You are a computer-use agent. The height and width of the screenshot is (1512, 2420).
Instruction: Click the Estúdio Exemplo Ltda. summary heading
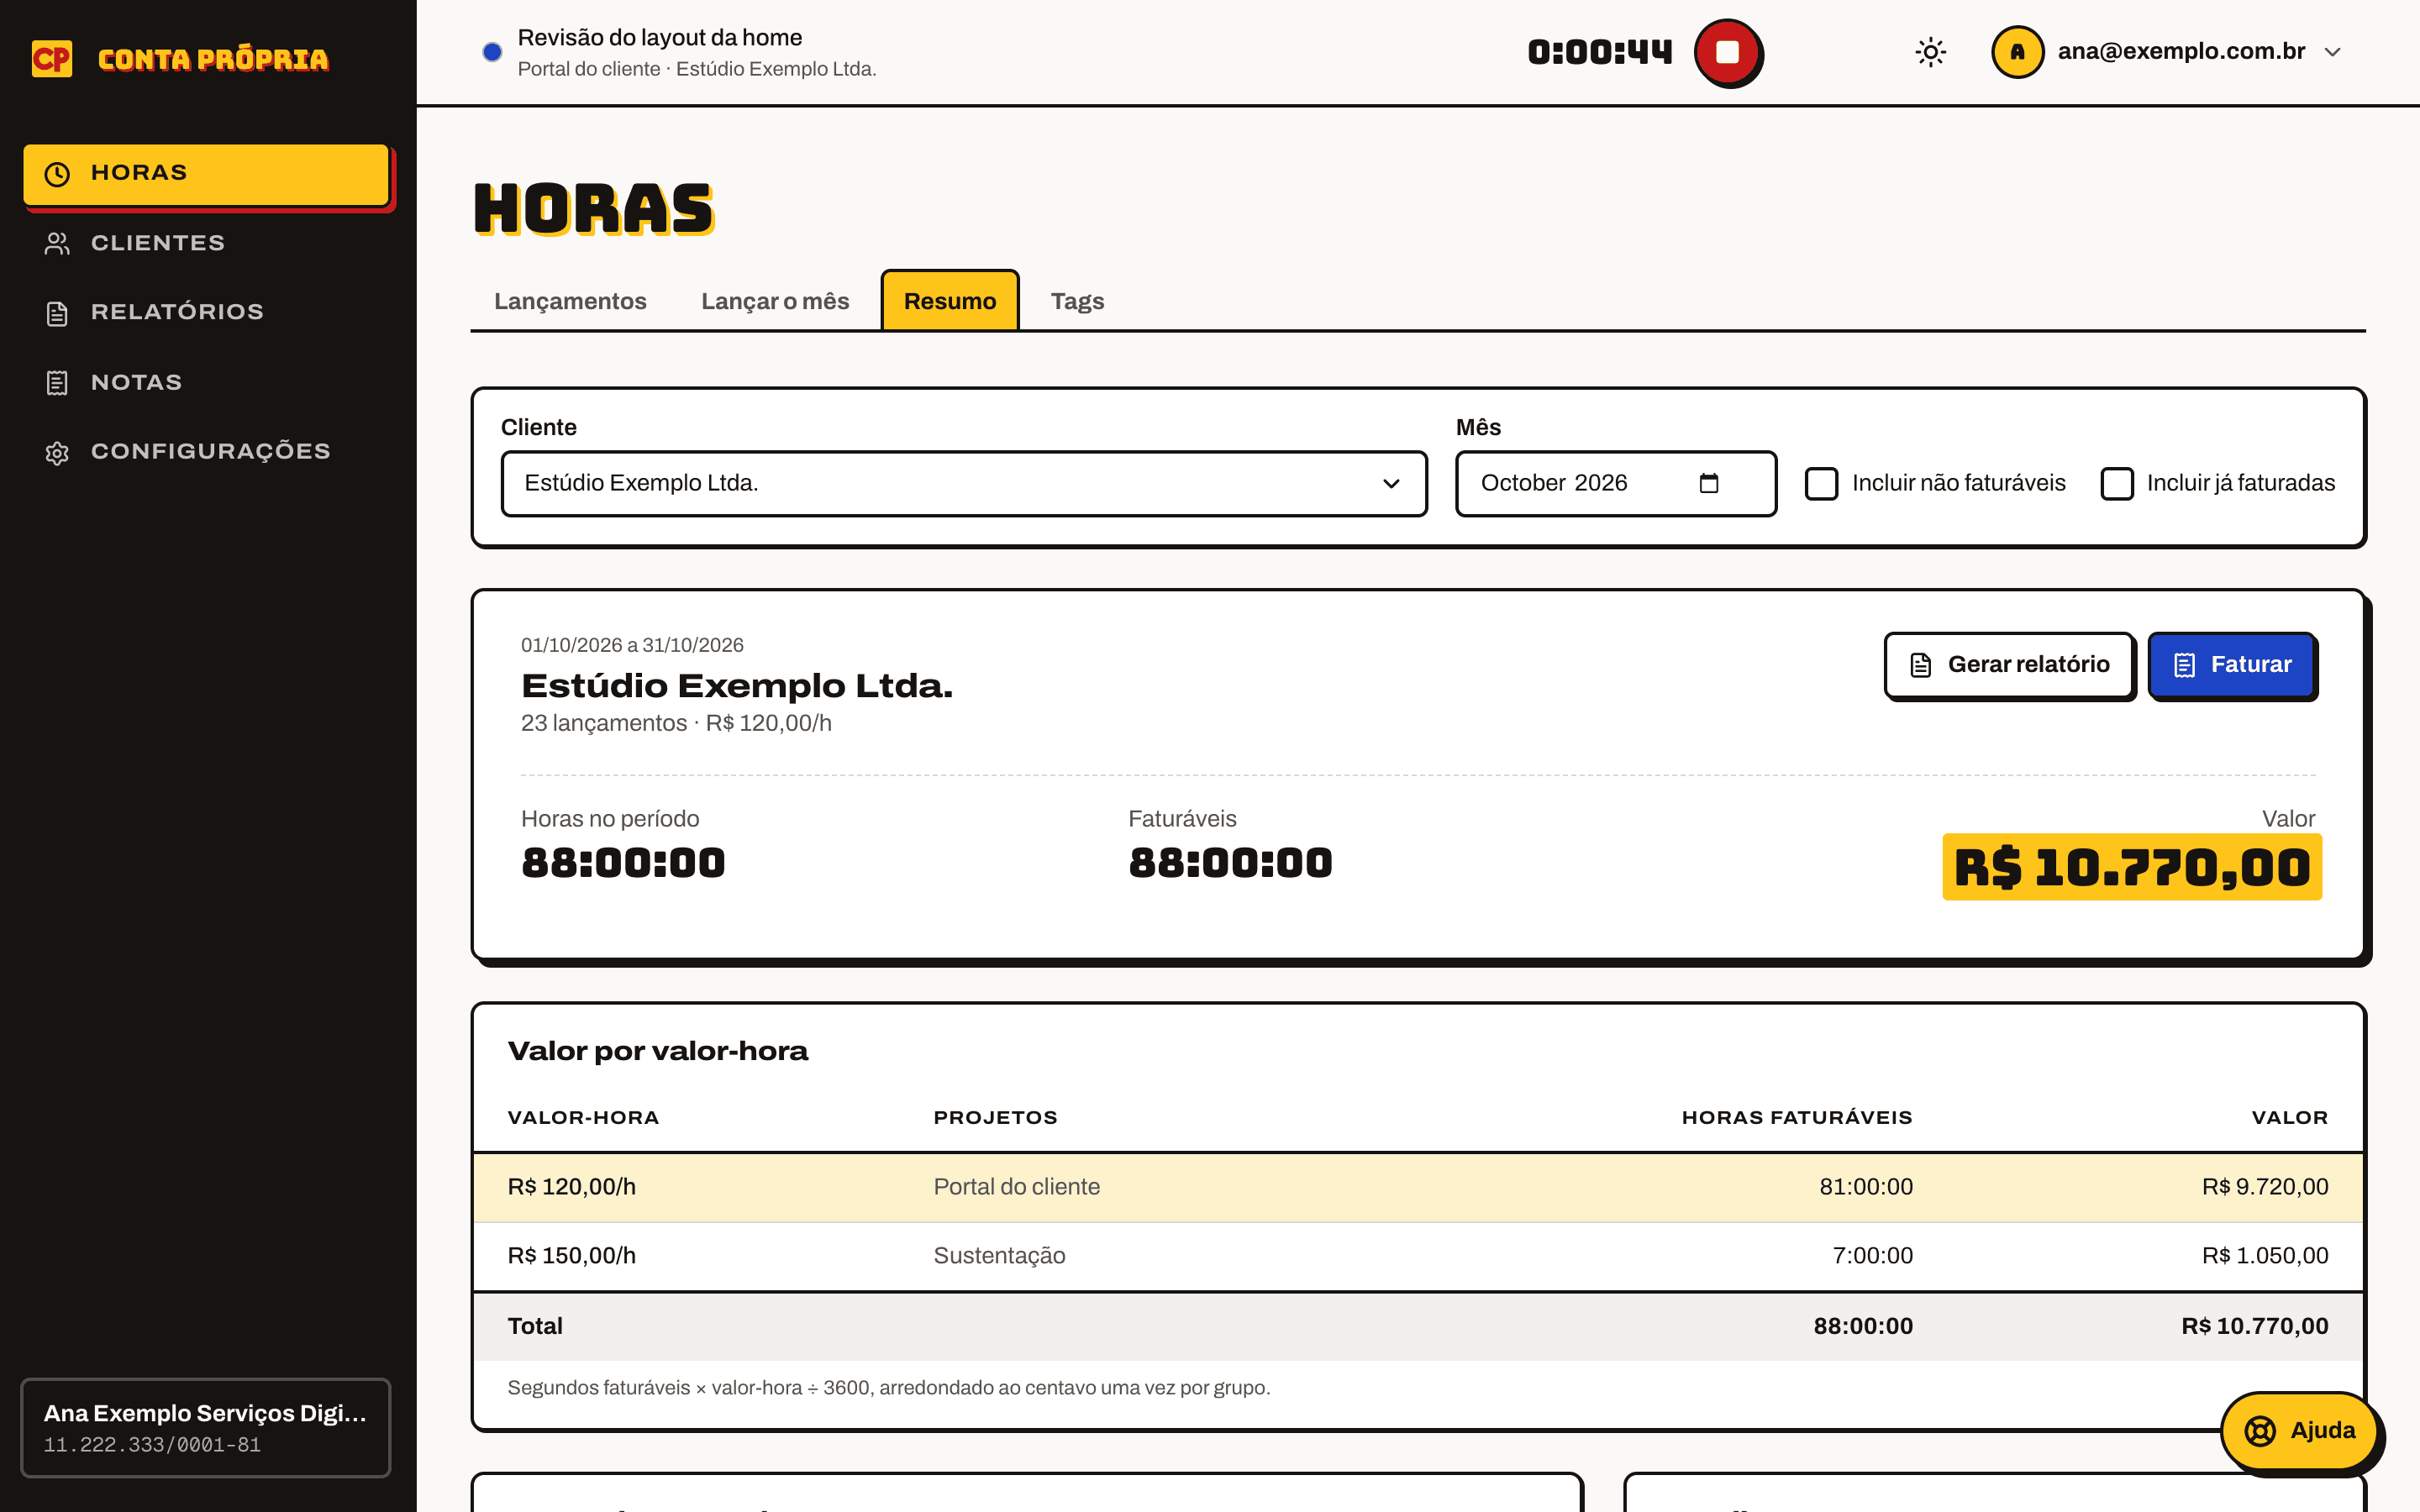click(737, 686)
